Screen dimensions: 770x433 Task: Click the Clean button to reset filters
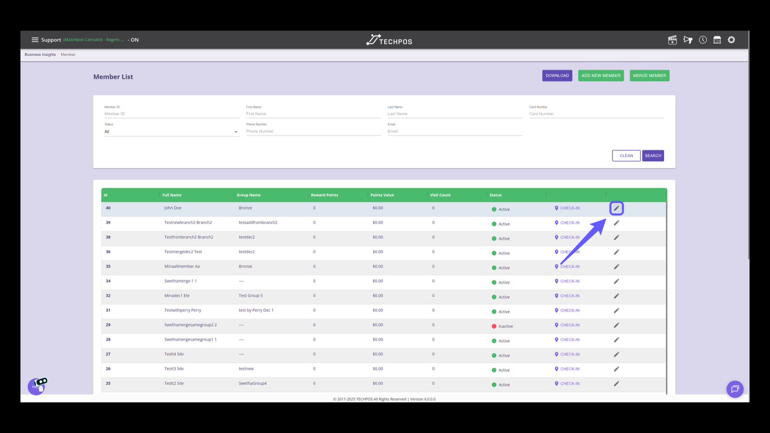(626, 156)
